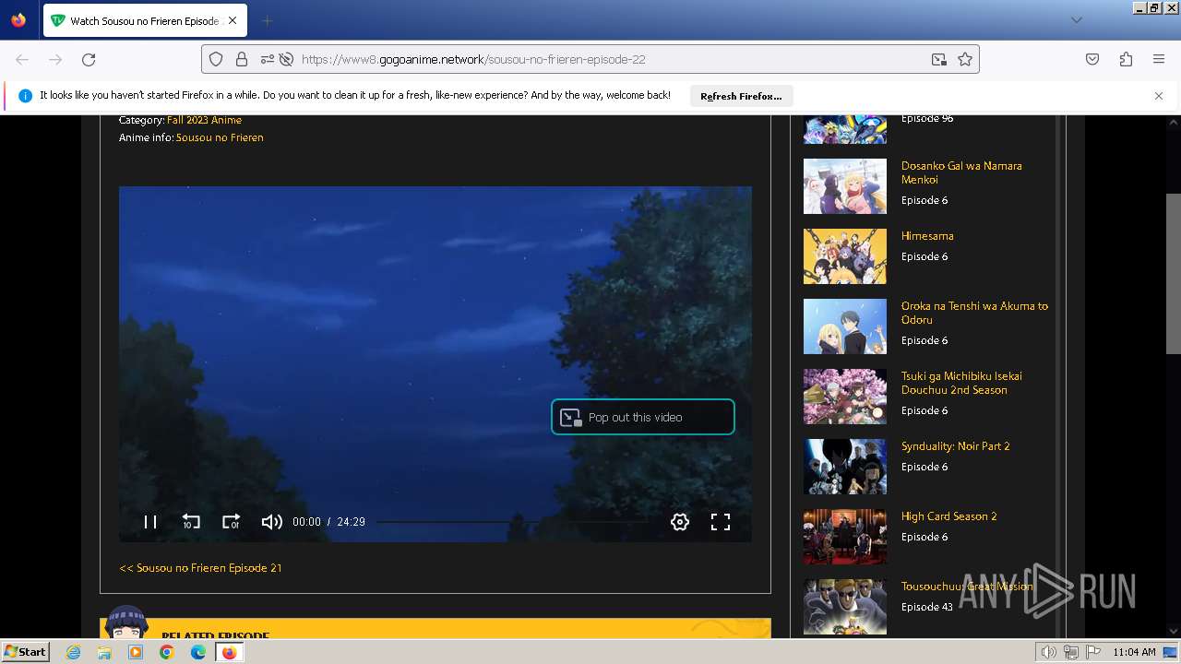Open Synduality: Noir Part 2 link

pos(956,446)
